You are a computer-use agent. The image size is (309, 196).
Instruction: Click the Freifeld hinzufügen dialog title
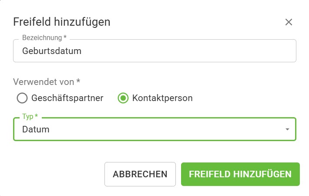pos(62,21)
